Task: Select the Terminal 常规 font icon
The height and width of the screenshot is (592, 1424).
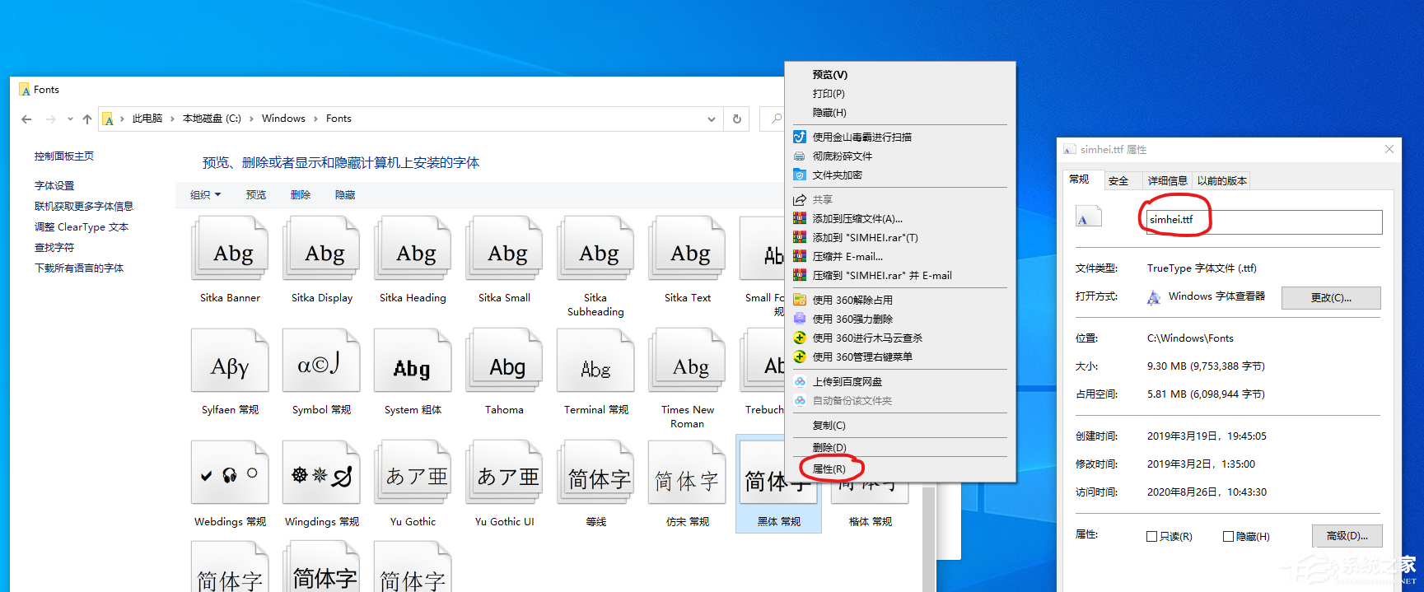Action: [x=595, y=361]
